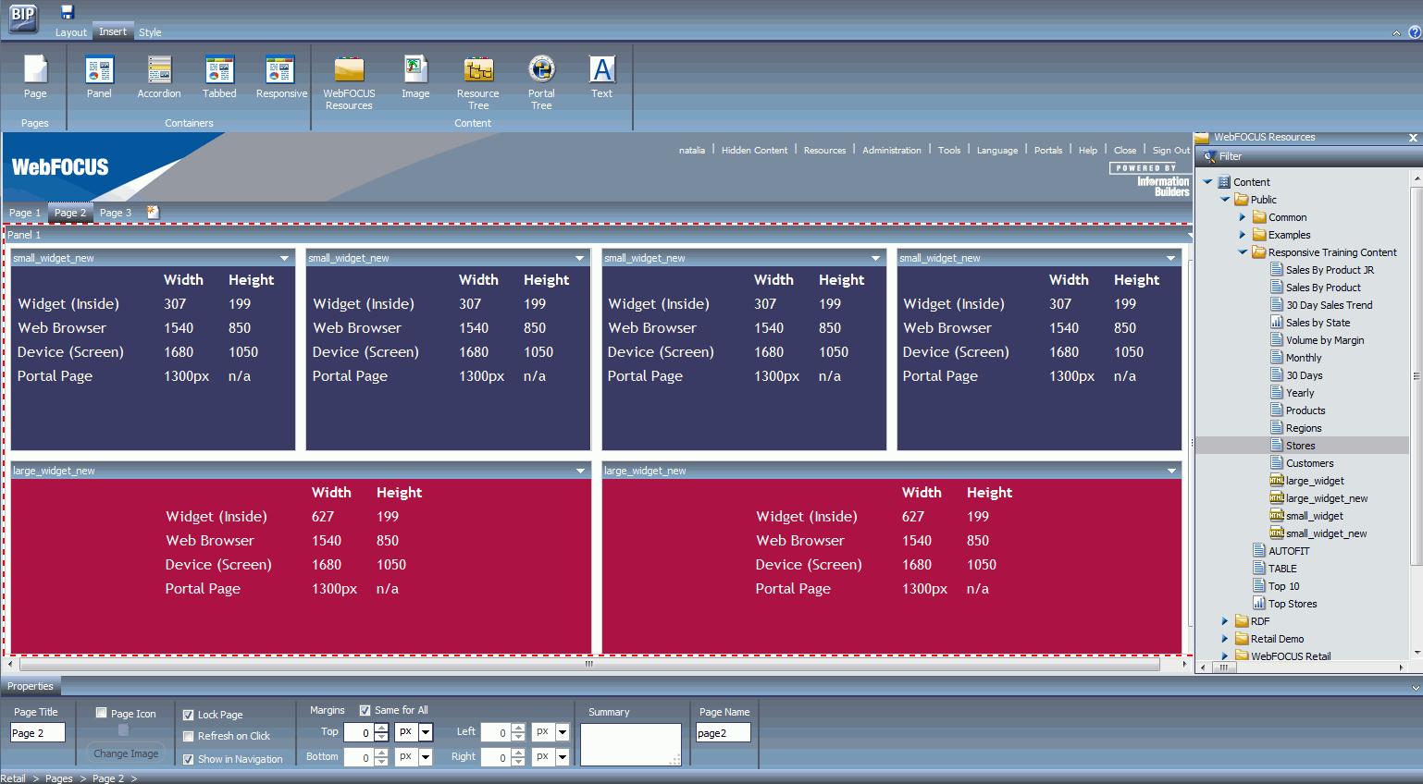Switch to the Style ribbon tab

[x=150, y=32]
